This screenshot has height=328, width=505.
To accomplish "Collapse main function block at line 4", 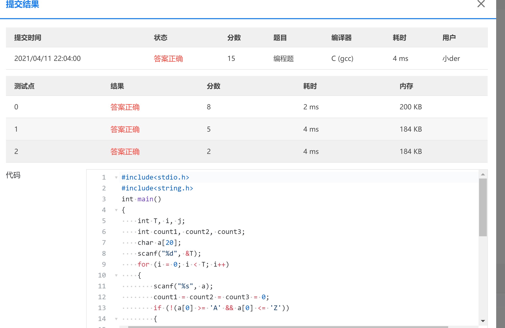I will (x=116, y=210).
